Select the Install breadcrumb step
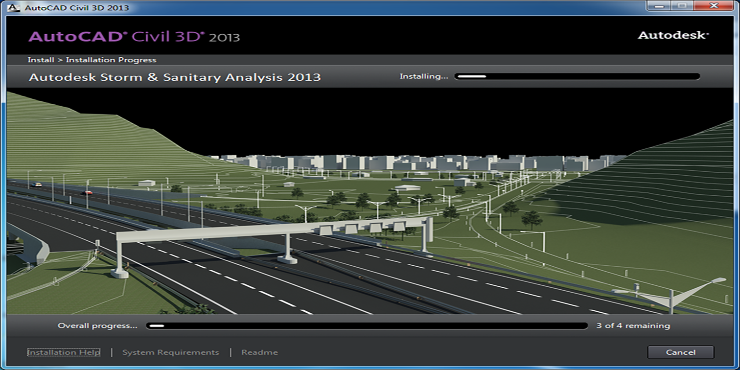This screenshot has width=740, height=370. point(41,60)
